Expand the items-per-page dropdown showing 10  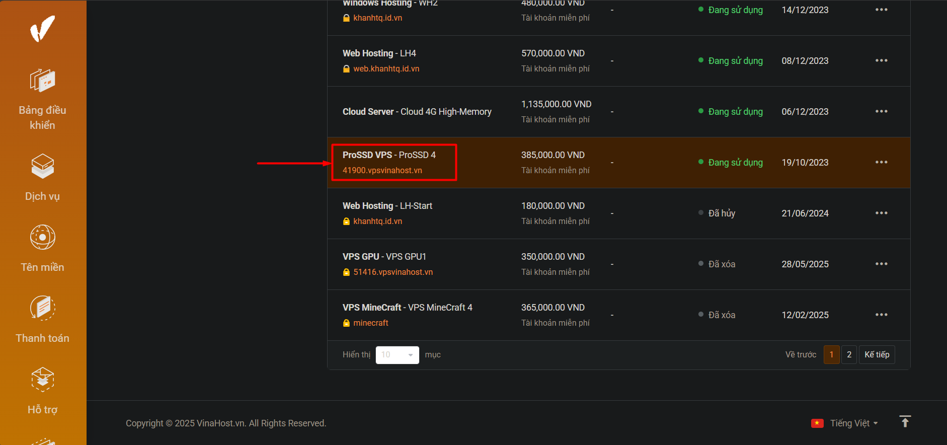397,355
